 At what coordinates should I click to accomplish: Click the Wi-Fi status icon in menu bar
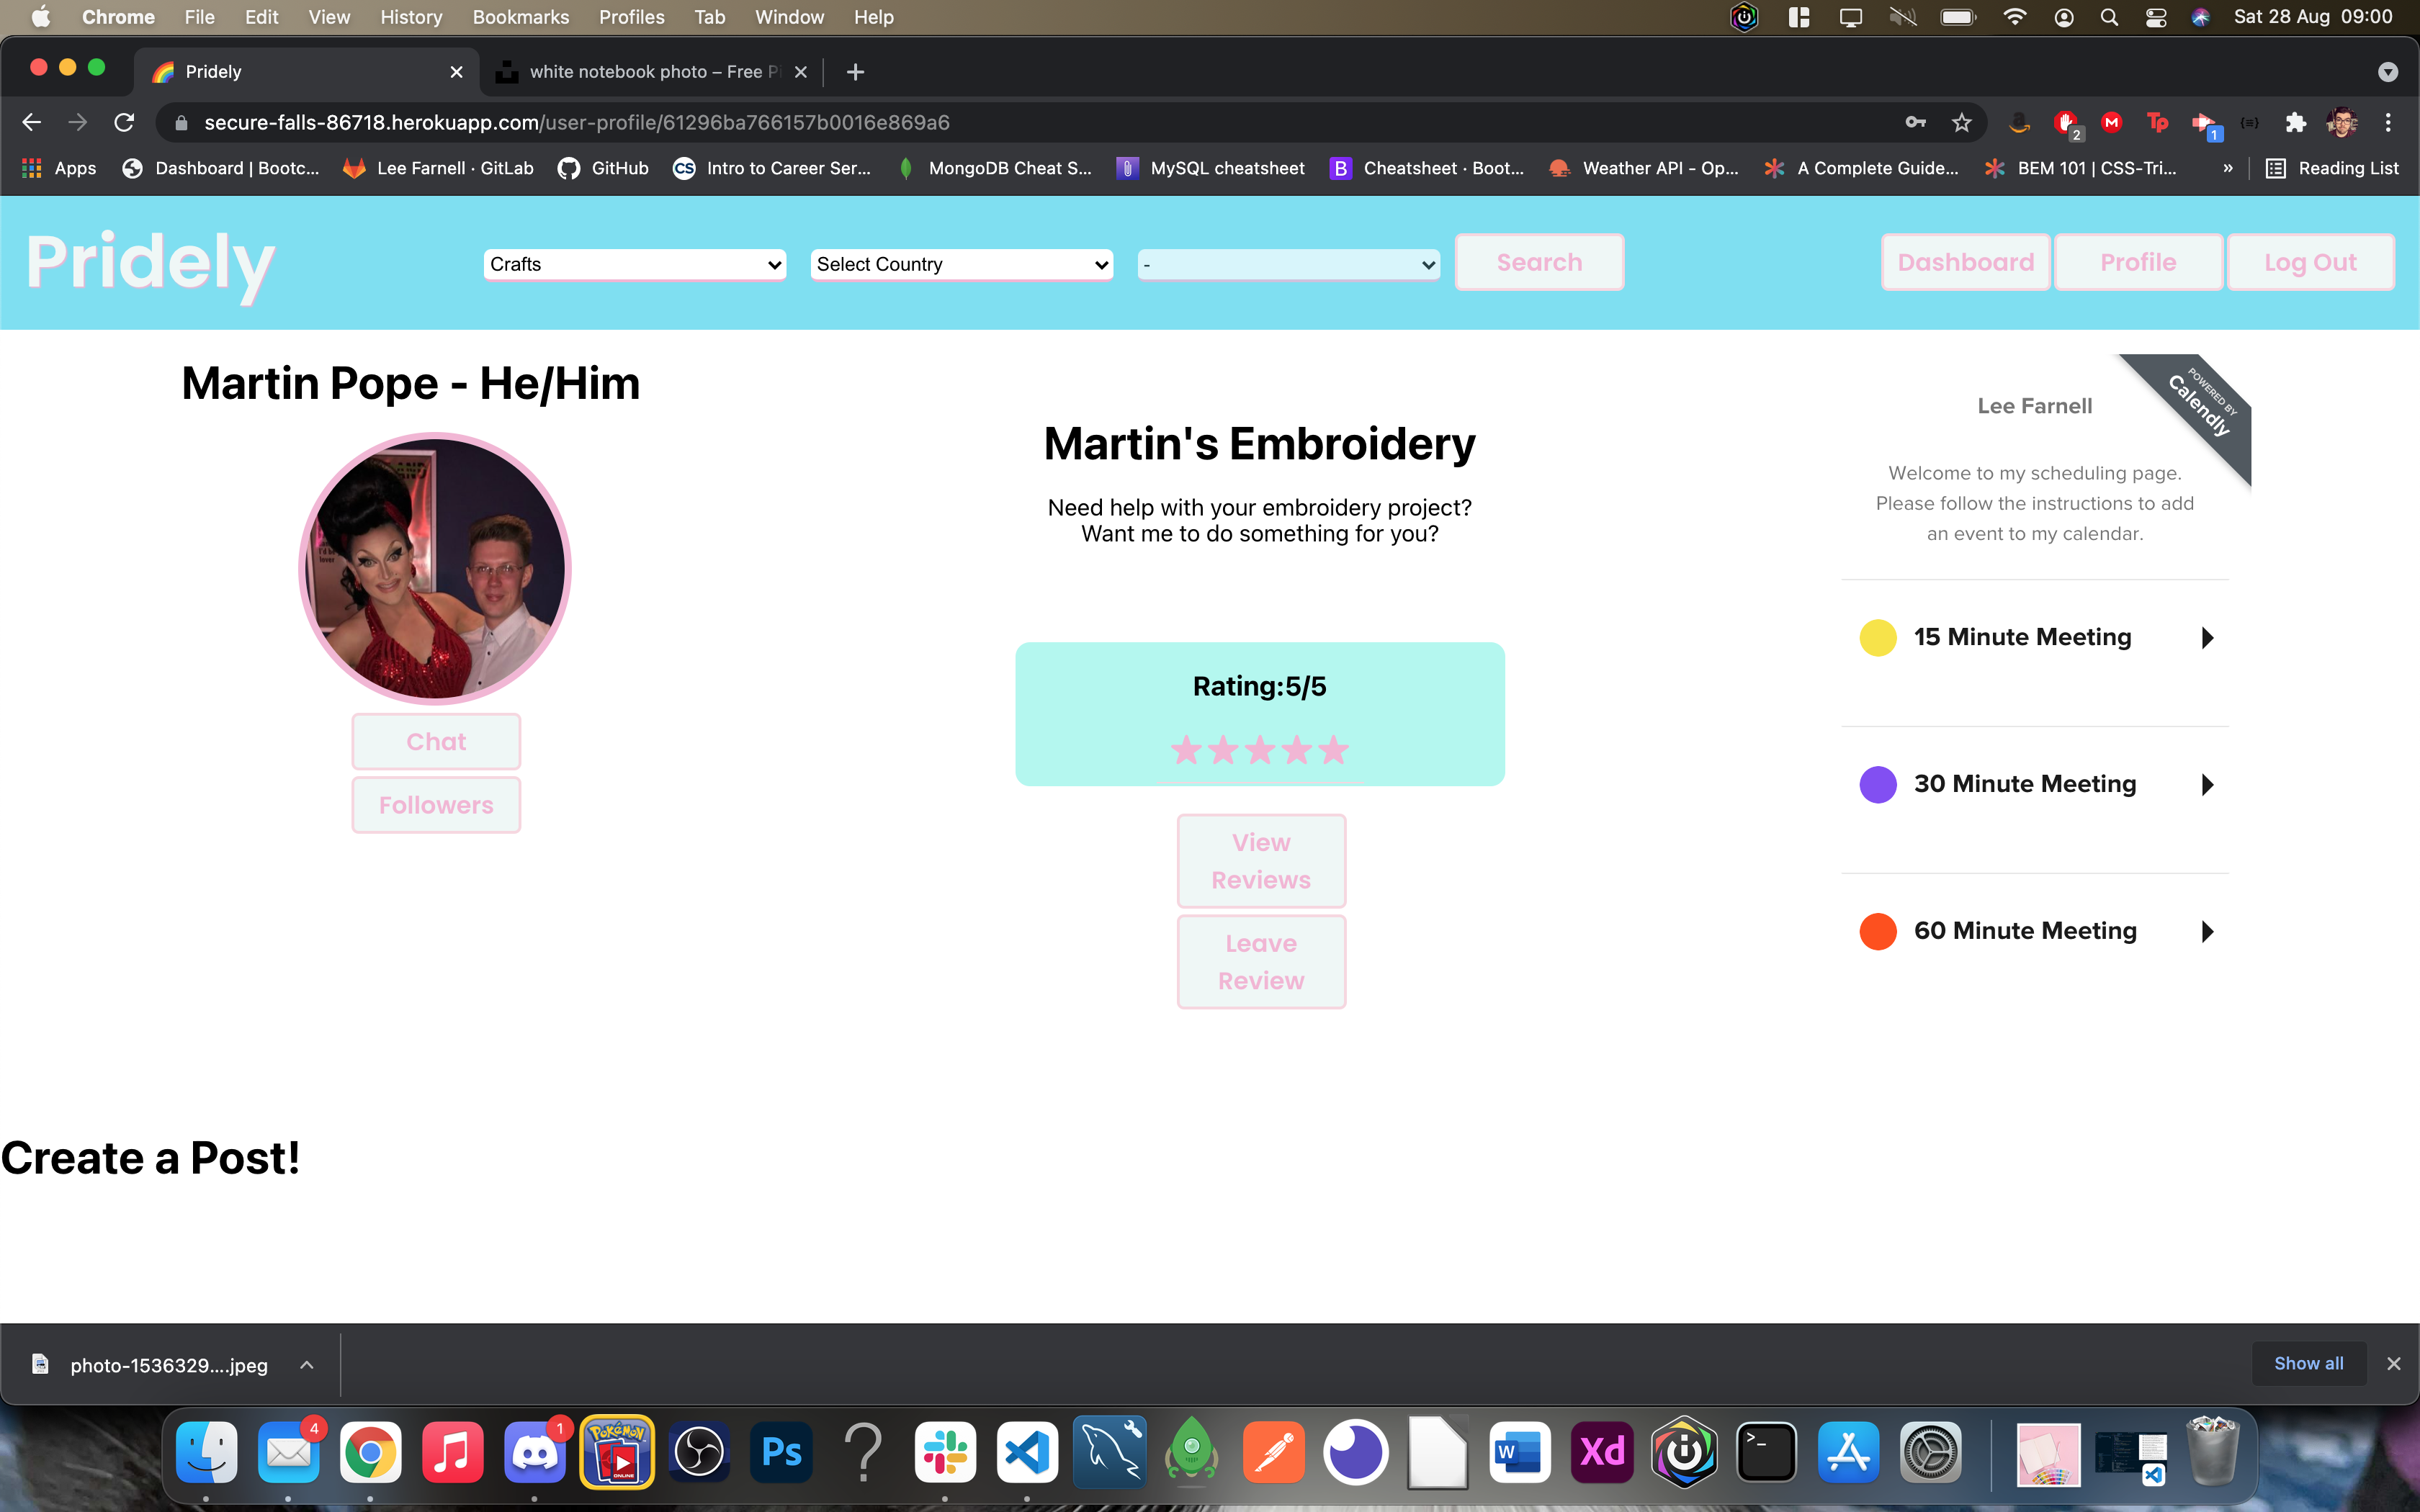pos(2015,17)
